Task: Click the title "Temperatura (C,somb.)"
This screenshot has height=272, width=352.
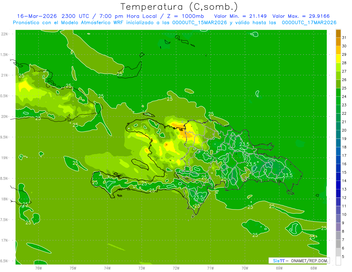Action: [x=179, y=7]
